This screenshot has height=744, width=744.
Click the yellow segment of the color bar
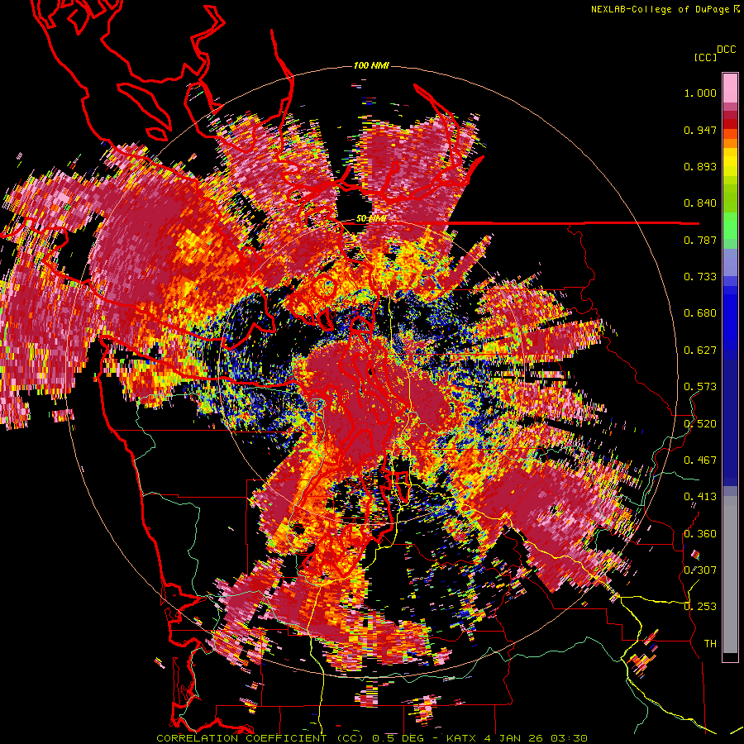[730, 162]
